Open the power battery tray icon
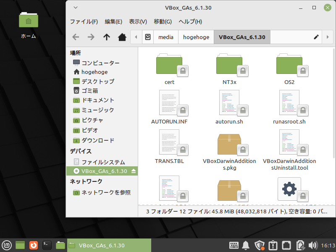The height and width of the screenshot is (252, 336). click(x=300, y=245)
